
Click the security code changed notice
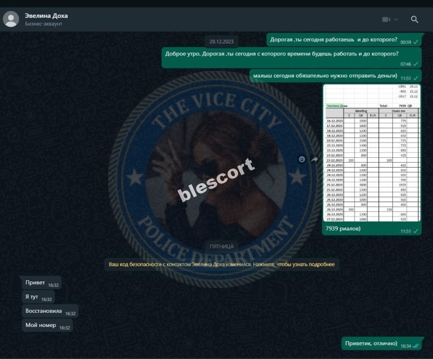pos(221,265)
